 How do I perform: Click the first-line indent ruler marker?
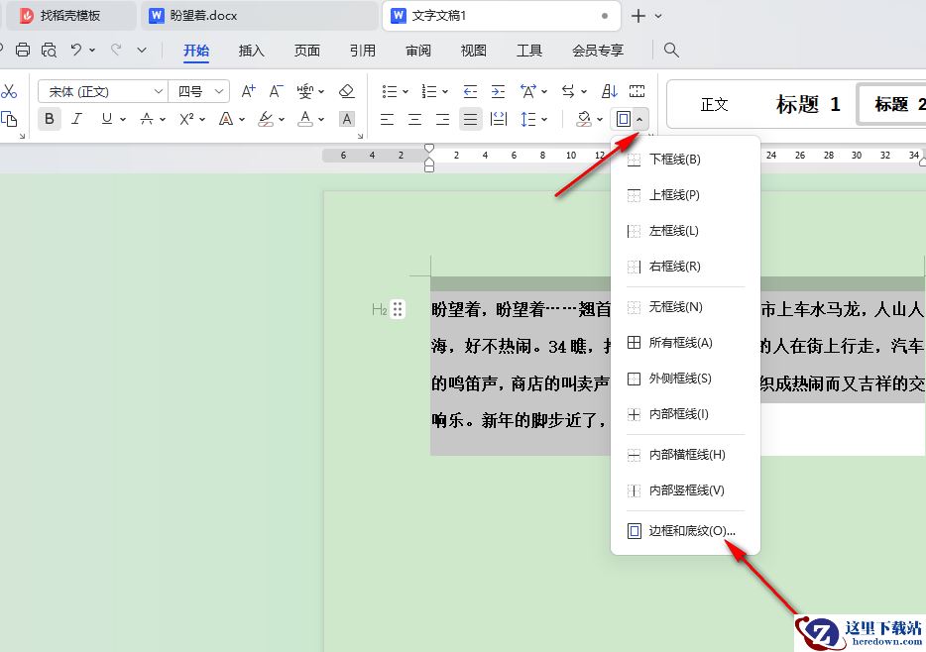[x=429, y=148]
